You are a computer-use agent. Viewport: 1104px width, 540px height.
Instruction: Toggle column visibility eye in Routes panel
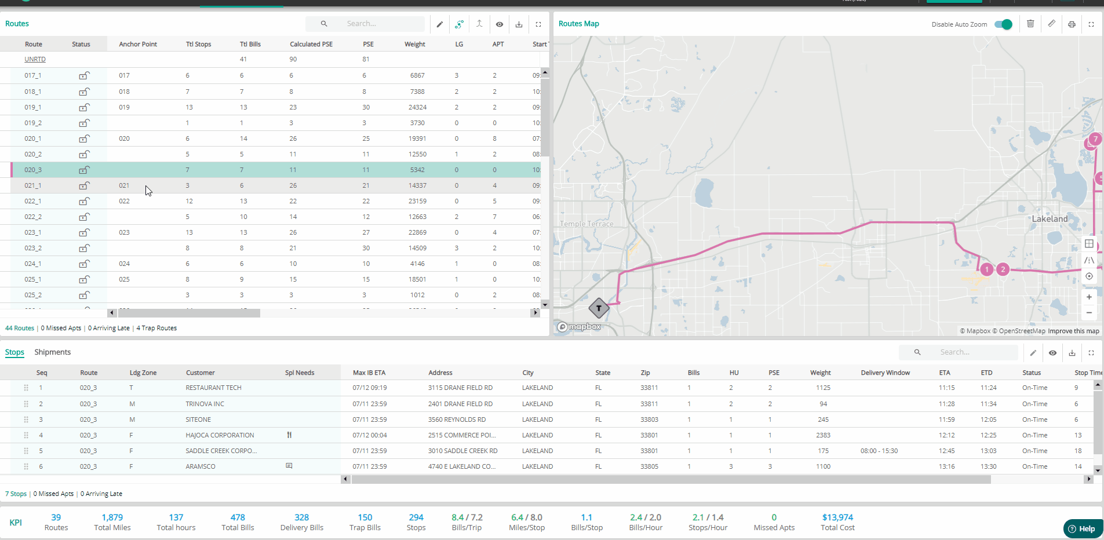click(x=499, y=24)
